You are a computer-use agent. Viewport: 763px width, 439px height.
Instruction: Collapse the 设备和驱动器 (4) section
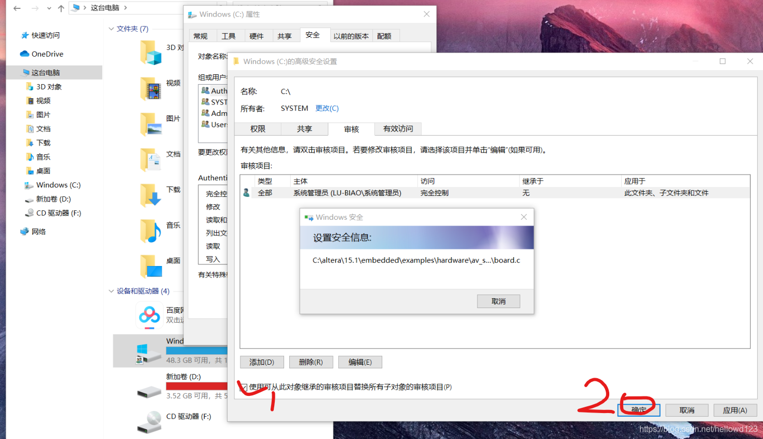coord(111,291)
